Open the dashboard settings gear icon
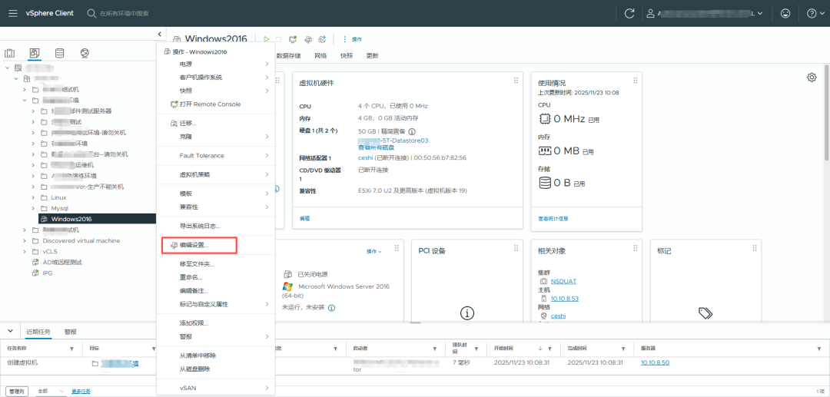This screenshot has width=830, height=397. click(812, 78)
